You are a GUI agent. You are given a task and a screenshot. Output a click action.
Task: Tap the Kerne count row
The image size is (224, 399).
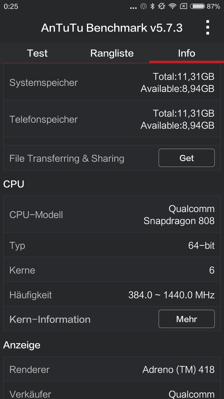pos(112,270)
